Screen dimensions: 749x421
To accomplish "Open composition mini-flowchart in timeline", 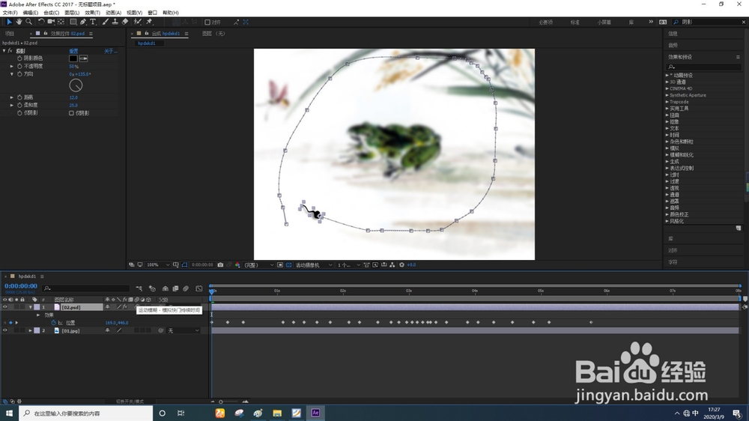I will tap(139, 288).
